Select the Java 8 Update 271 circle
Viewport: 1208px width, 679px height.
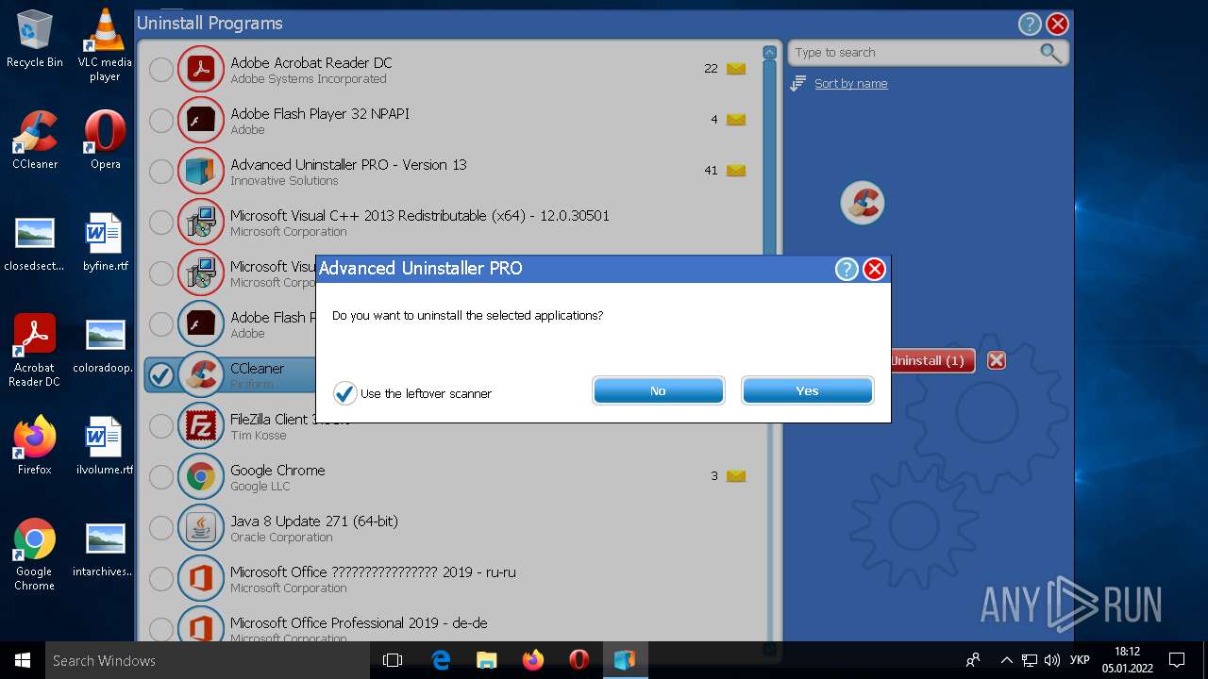click(x=161, y=528)
